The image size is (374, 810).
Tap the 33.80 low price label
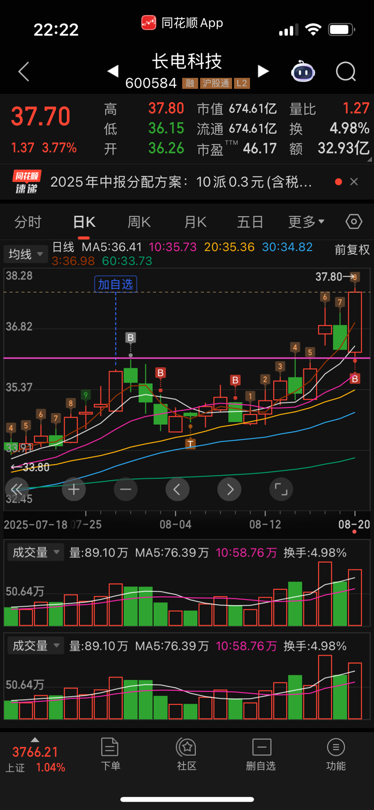[36, 468]
